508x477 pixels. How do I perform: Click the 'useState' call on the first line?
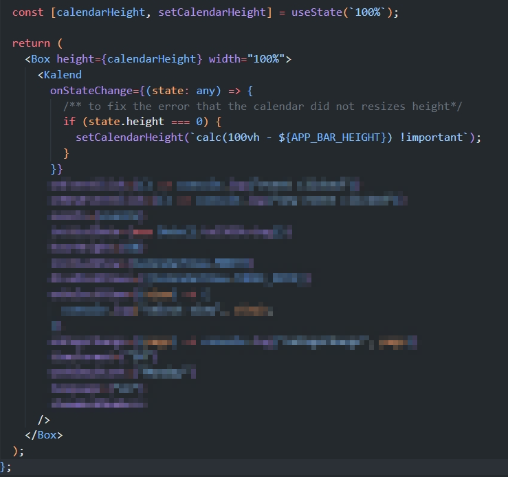316,12
